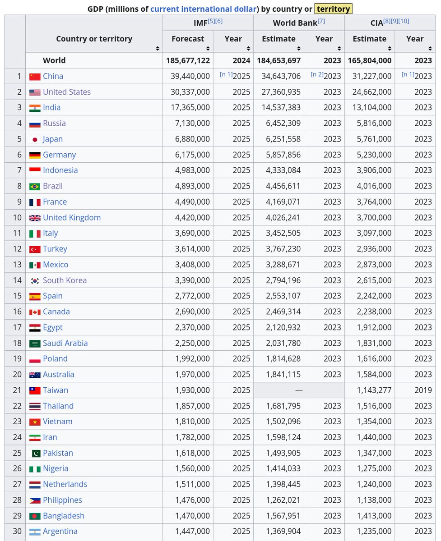Image resolution: width=441 pixels, height=541 pixels.
Task: Click the Spain flag icon
Action: [35, 296]
